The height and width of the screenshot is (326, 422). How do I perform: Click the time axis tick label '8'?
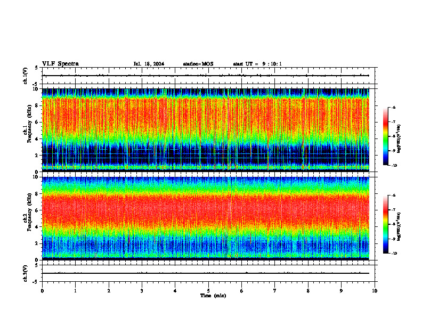pyautogui.click(x=308, y=291)
